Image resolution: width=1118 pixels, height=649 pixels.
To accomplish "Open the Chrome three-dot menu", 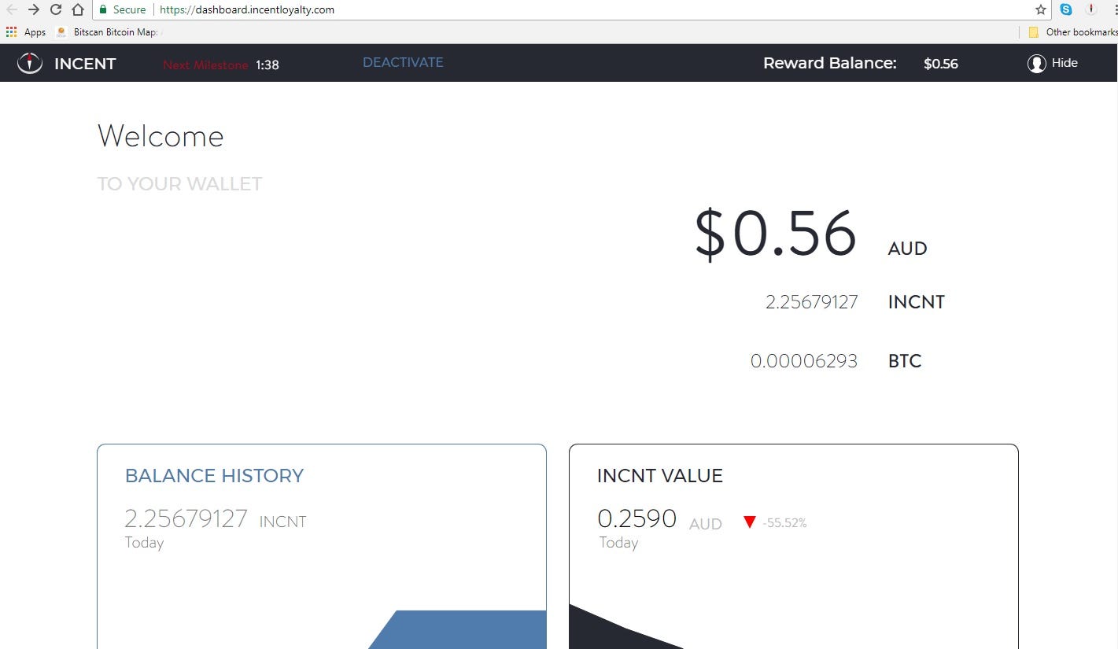I will (x=1114, y=9).
